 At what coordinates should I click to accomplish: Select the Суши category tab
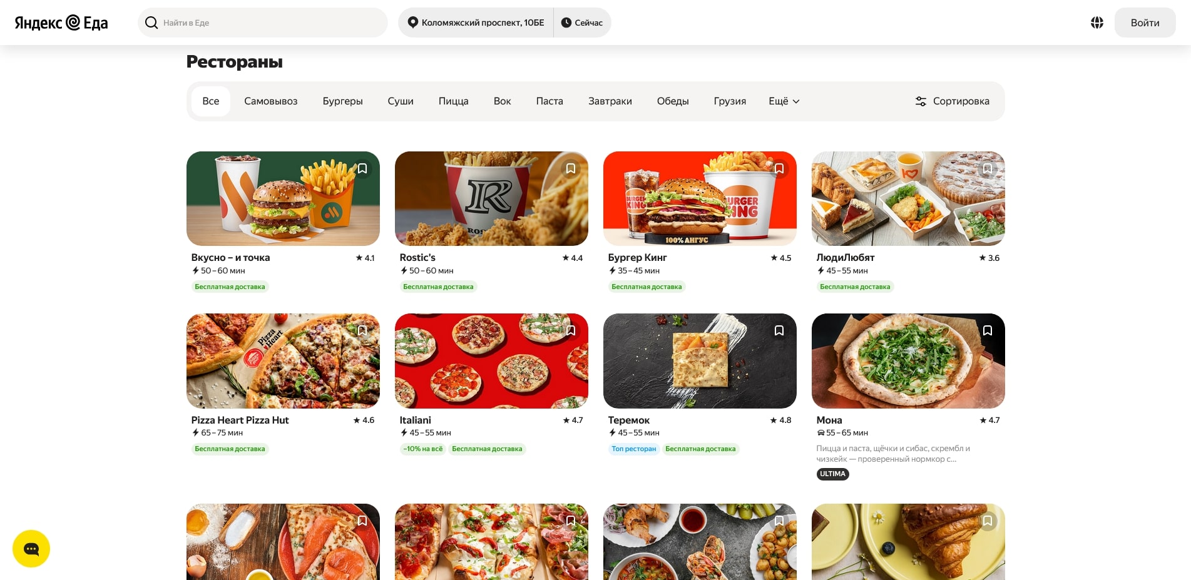pos(401,101)
